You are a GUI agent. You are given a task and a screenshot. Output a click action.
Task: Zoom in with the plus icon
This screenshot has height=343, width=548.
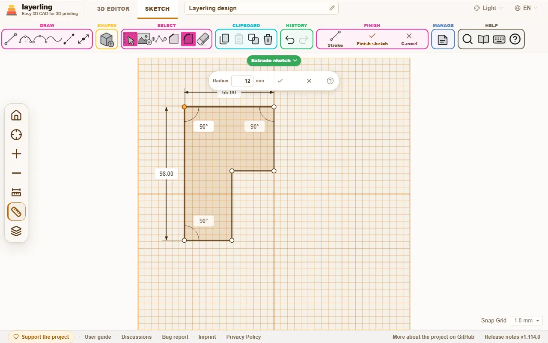pyautogui.click(x=16, y=154)
